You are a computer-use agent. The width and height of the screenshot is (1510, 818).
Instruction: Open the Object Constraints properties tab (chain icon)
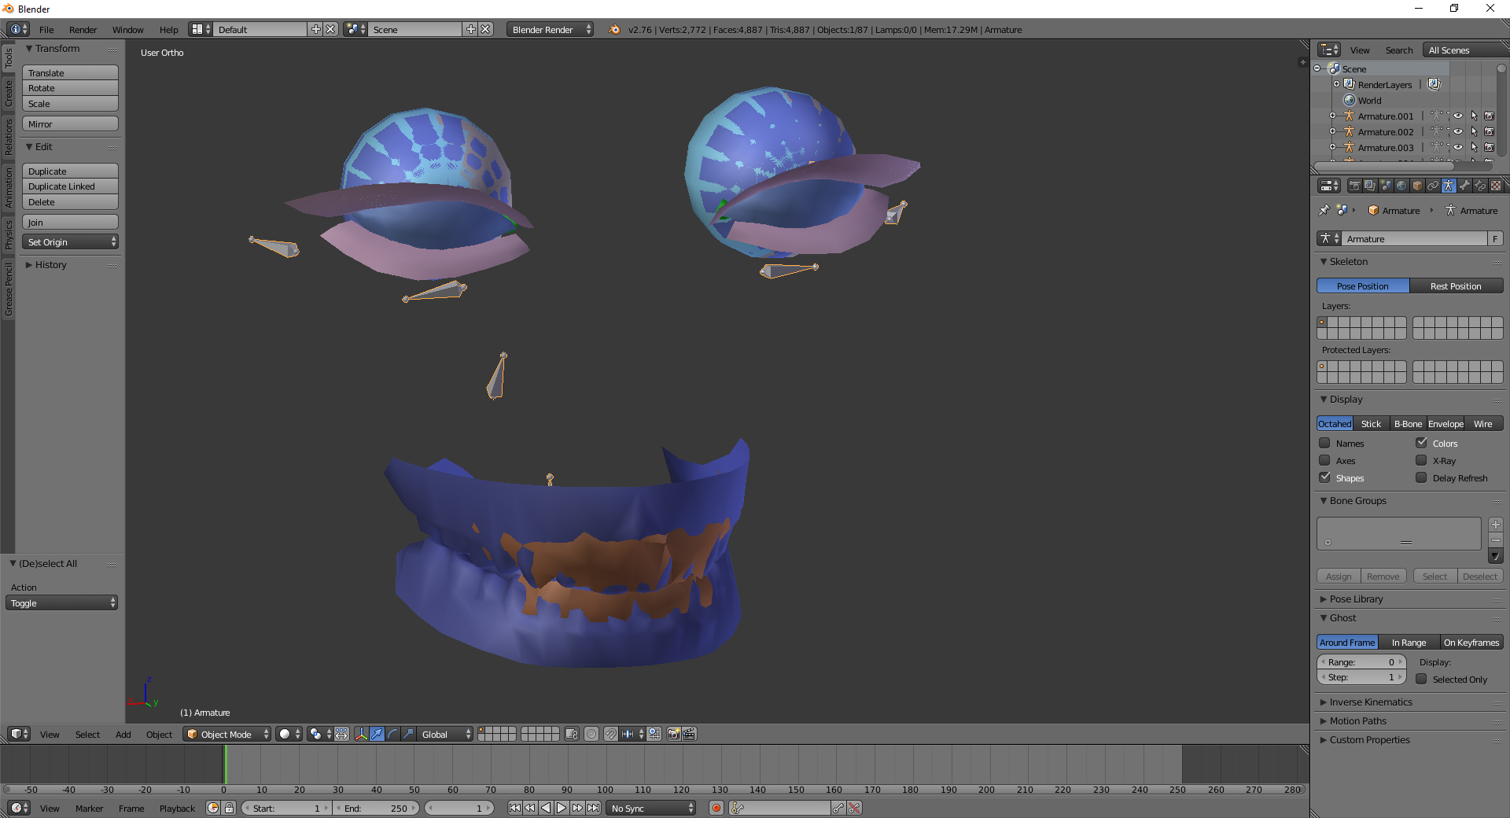click(1433, 186)
